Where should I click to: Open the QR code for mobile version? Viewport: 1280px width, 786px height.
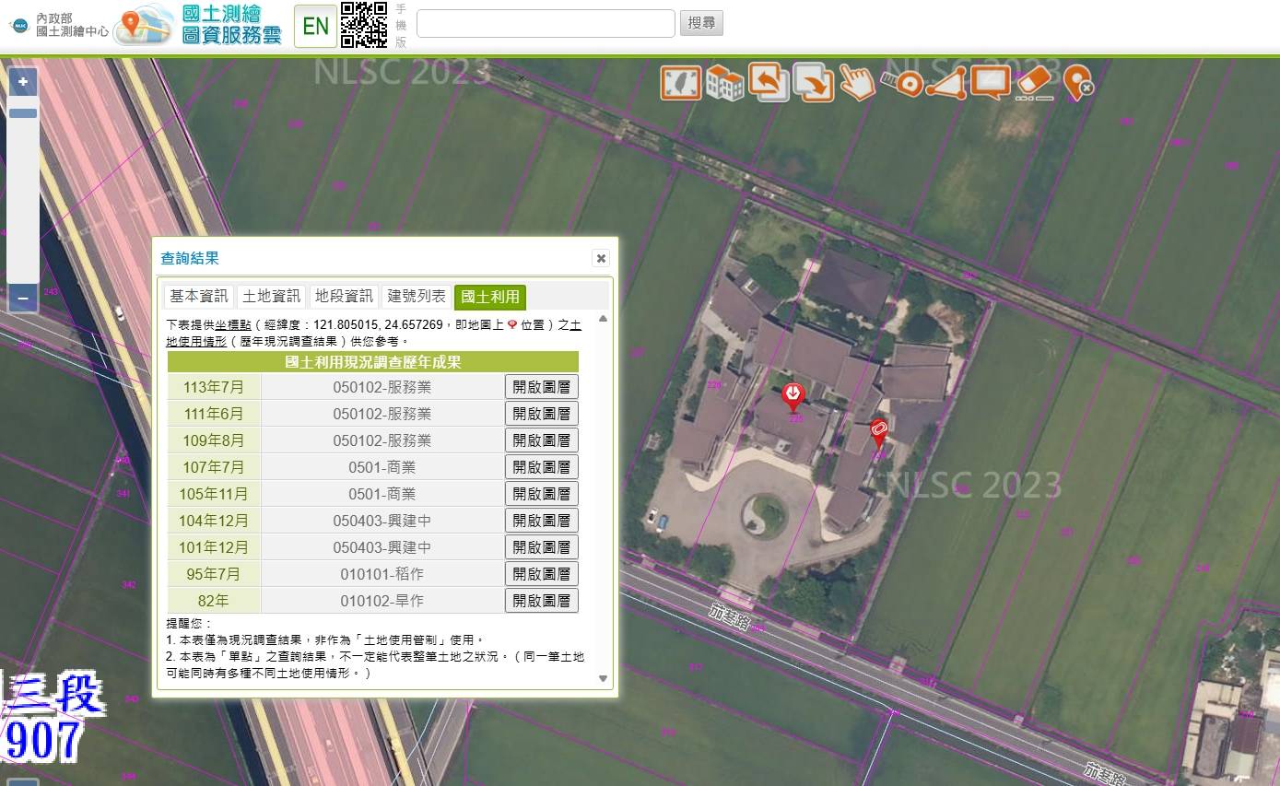[364, 25]
